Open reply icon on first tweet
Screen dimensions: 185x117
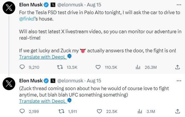coord(22,67)
